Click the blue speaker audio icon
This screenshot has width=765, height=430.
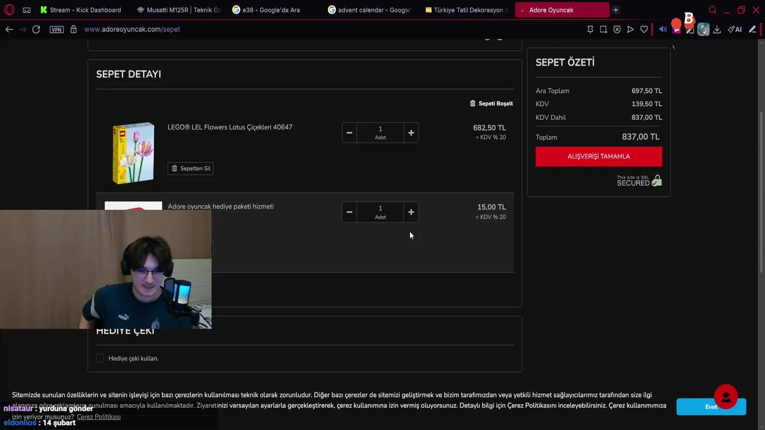tap(663, 29)
